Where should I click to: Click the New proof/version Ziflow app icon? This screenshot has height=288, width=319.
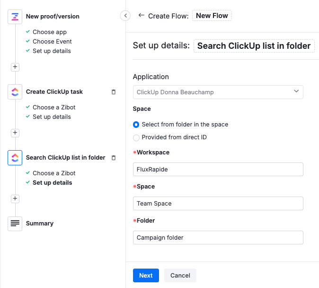coord(15,17)
